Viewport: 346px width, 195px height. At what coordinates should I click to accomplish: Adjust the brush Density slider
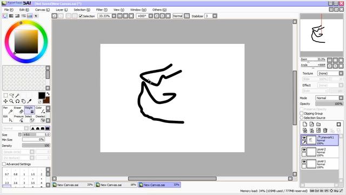click(36, 146)
